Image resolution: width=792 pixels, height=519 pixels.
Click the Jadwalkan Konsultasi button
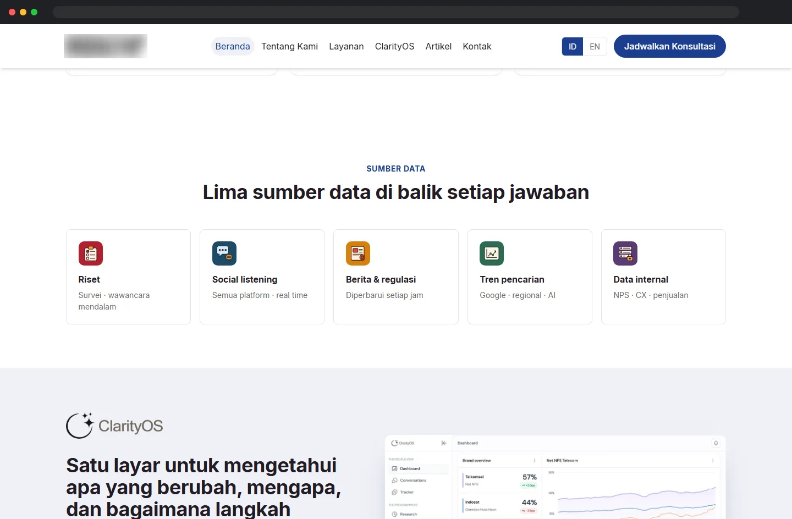pyautogui.click(x=670, y=46)
